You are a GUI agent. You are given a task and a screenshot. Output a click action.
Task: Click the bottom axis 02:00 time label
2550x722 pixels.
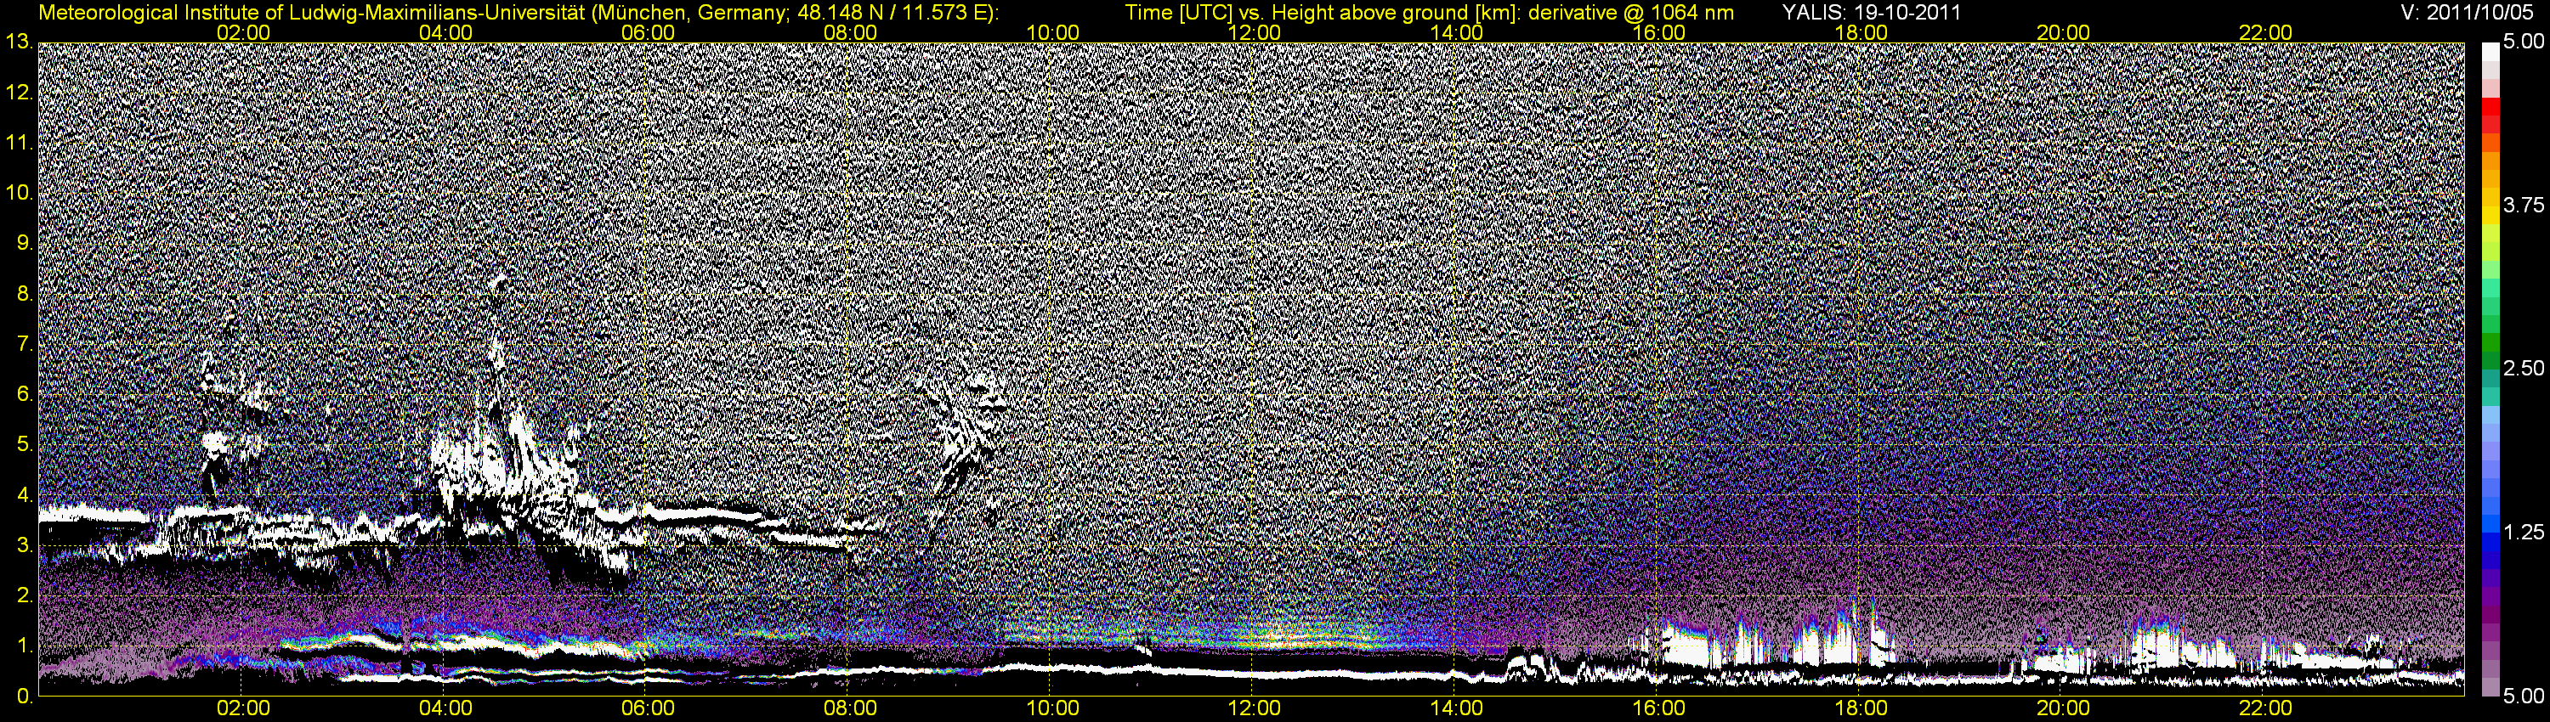[x=243, y=708]
